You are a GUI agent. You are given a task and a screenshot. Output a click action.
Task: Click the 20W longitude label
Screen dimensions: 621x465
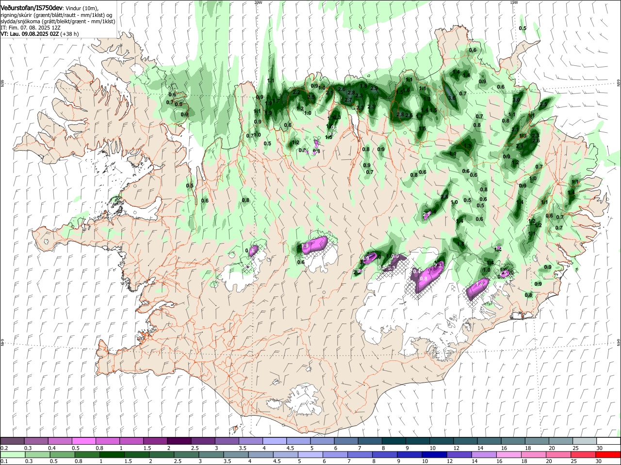[x=258, y=2]
